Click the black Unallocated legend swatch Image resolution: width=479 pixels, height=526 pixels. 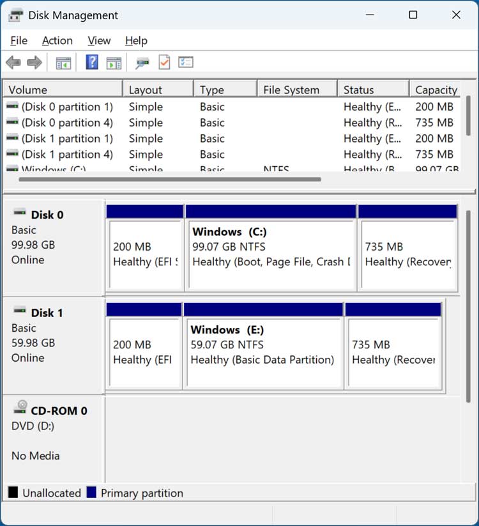(13, 492)
